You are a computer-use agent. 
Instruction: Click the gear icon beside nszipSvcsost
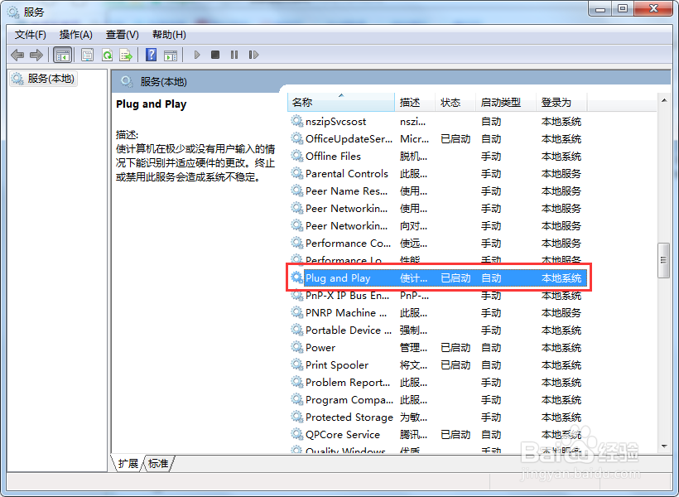click(x=297, y=121)
